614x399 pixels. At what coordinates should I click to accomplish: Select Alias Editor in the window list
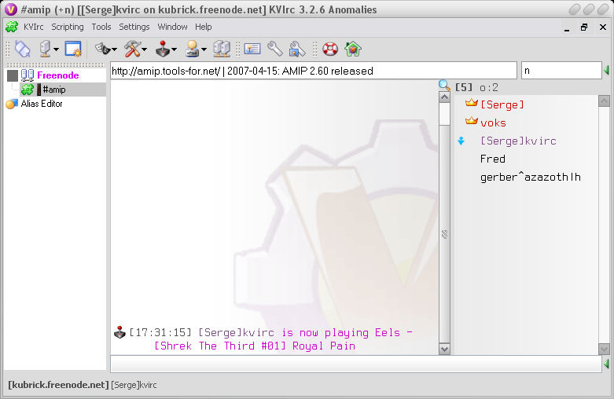[x=42, y=104]
